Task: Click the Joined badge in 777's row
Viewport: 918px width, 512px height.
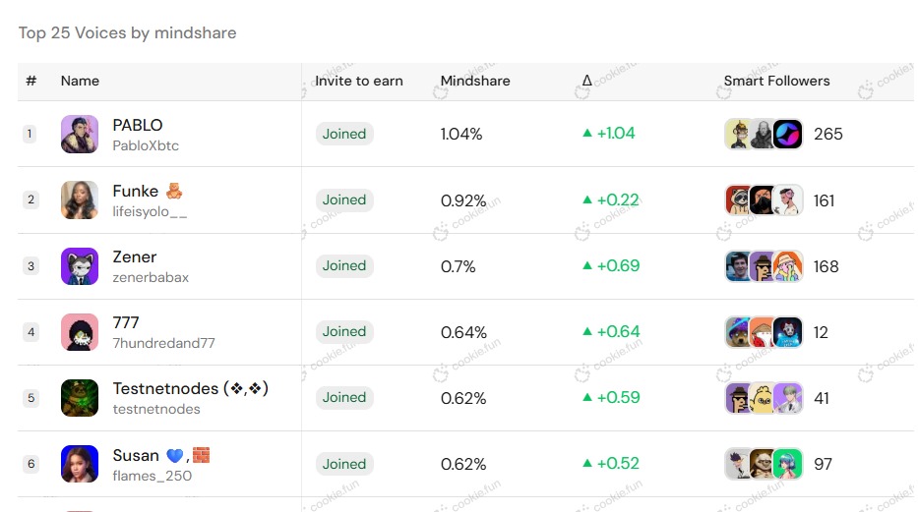Action: point(344,332)
